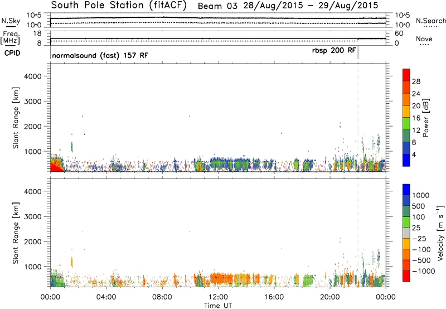Click the '20:00' time axis tick label

[x=330, y=297]
